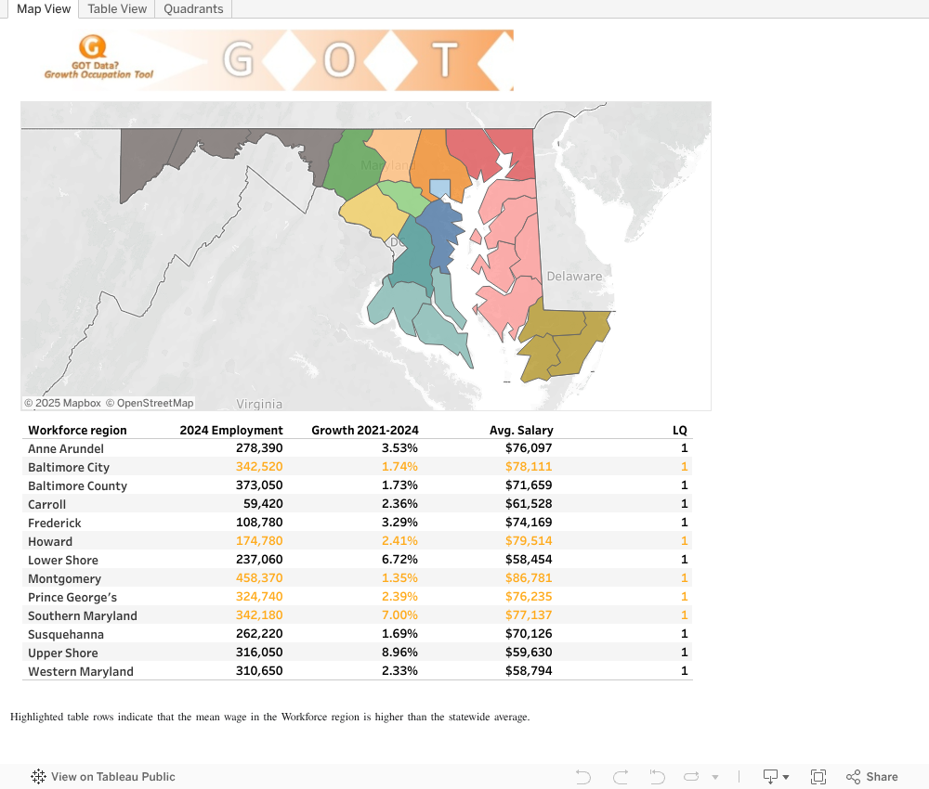
Task: Click the Growth 2021-2024 column header
Action: pos(364,430)
